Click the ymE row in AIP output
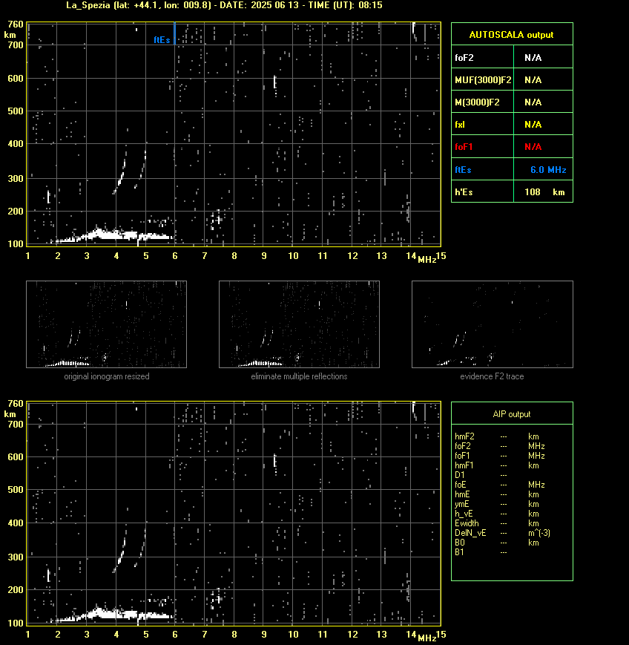 click(497, 504)
